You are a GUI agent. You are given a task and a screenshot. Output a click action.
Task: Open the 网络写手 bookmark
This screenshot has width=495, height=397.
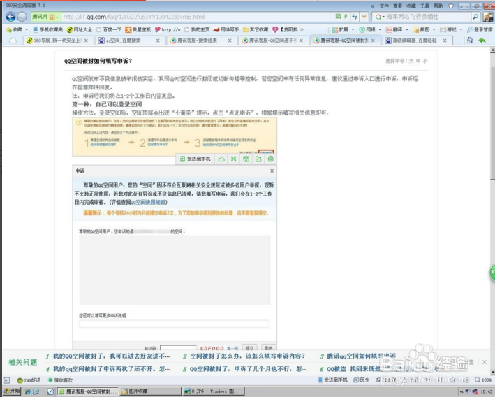click(226, 29)
